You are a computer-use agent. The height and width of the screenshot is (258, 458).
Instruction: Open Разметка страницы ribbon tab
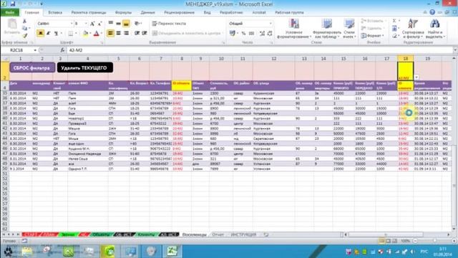click(x=89, y=13)
